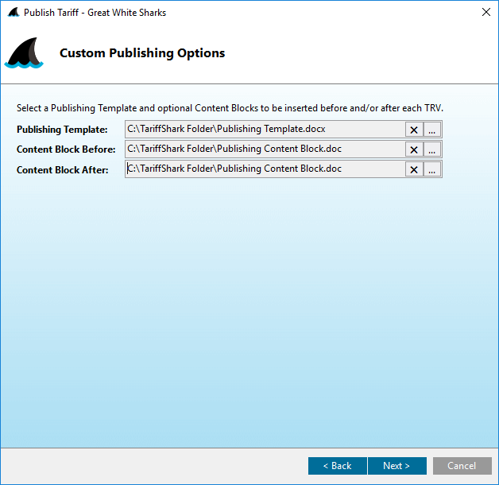Proceed using the Next button

pyautogui.click(x=396, y=466)
